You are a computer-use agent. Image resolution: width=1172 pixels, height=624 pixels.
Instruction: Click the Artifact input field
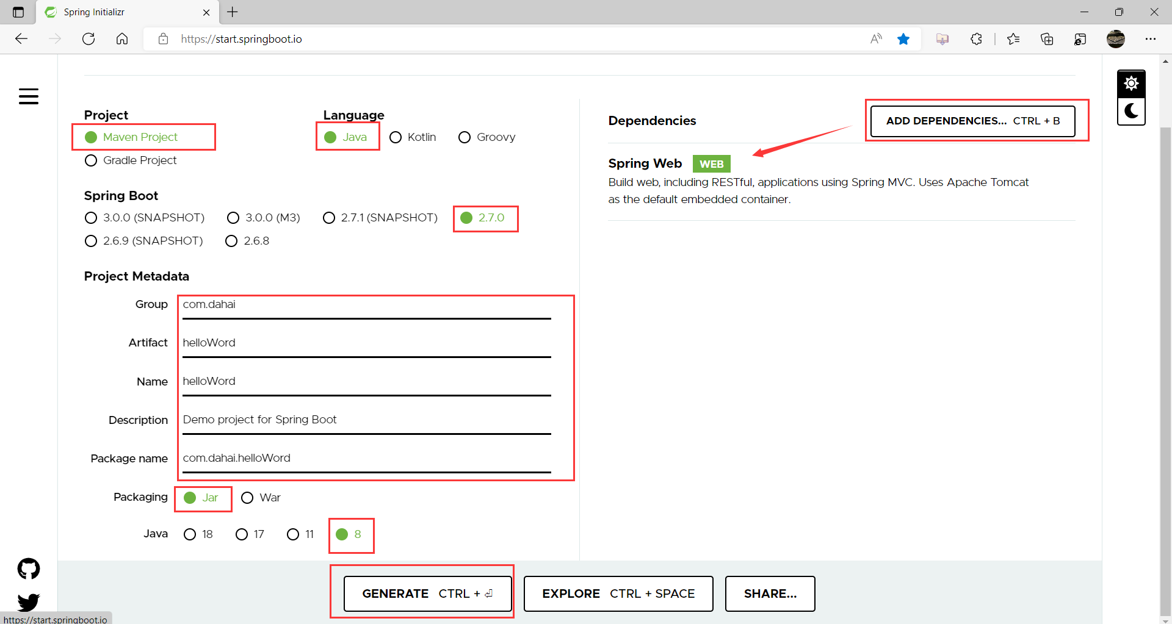coord(366,345)
